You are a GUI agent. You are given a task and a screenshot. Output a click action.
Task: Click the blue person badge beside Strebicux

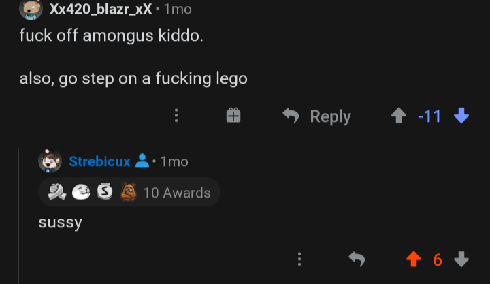point(142,161)
